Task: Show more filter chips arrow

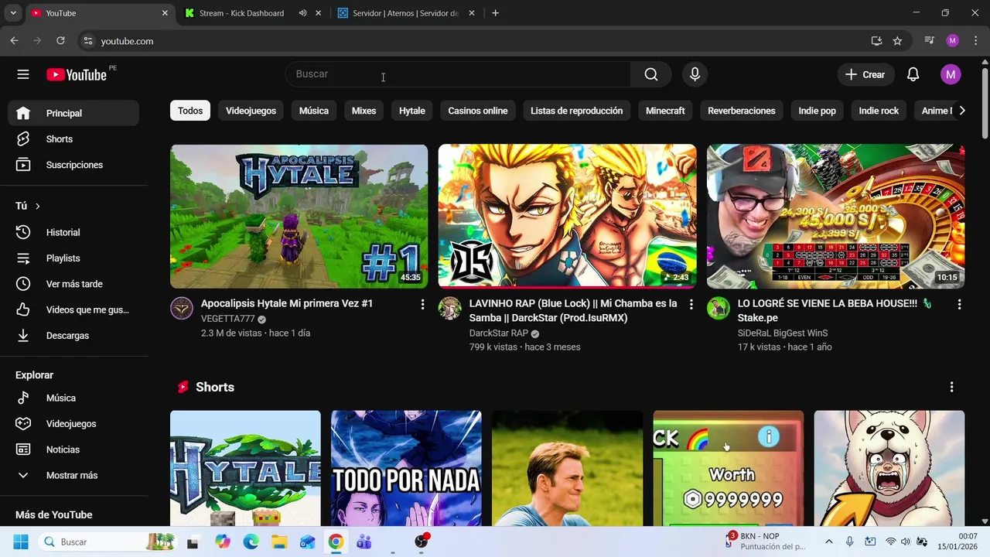Action: tap(961, 111)
